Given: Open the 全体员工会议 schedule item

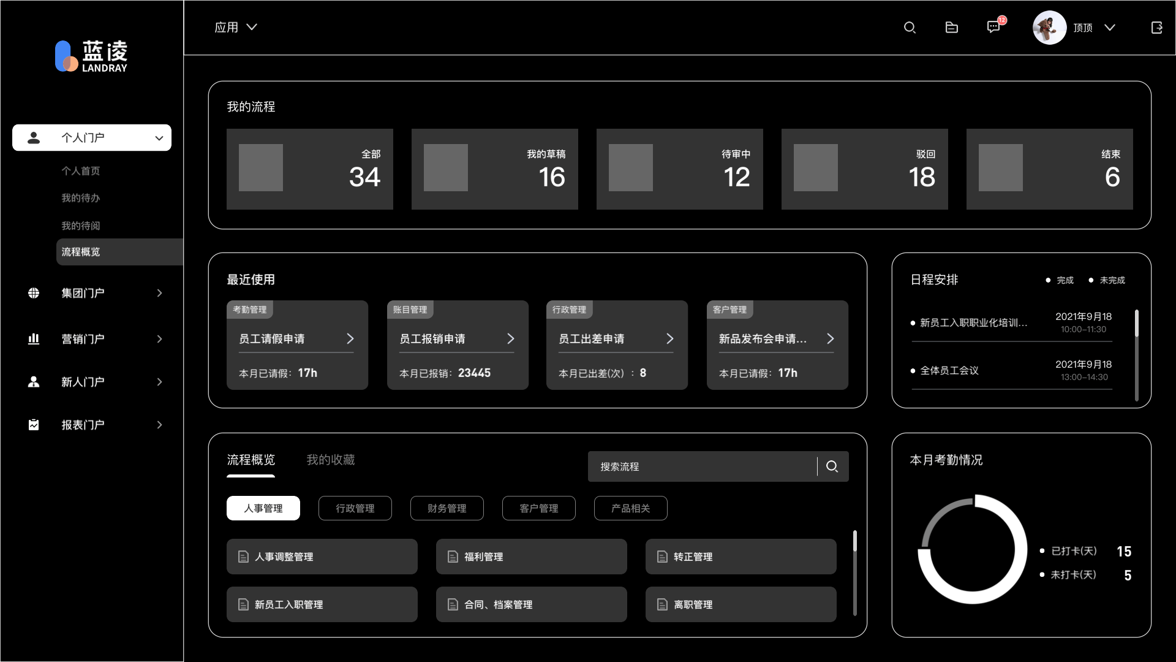Looking at the screenshot, I should click(x=1012, y=370).
